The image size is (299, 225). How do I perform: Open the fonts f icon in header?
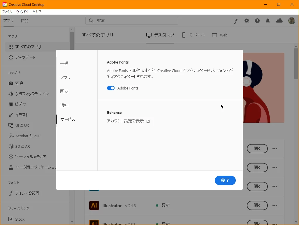point(236,21)
